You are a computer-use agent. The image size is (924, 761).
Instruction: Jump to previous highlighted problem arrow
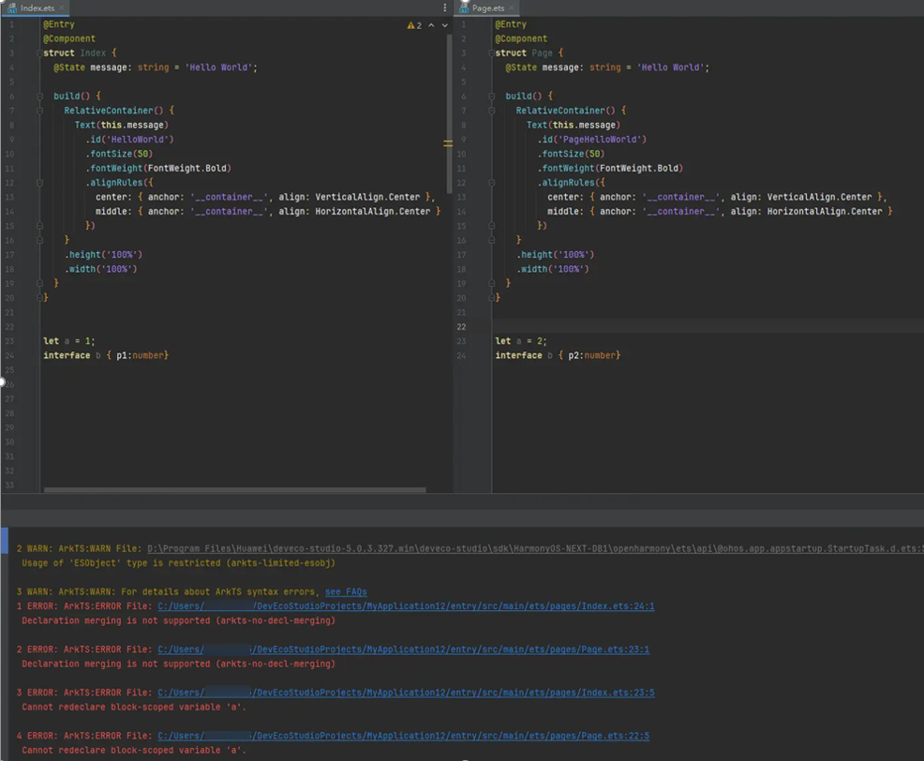click(431, 25)
